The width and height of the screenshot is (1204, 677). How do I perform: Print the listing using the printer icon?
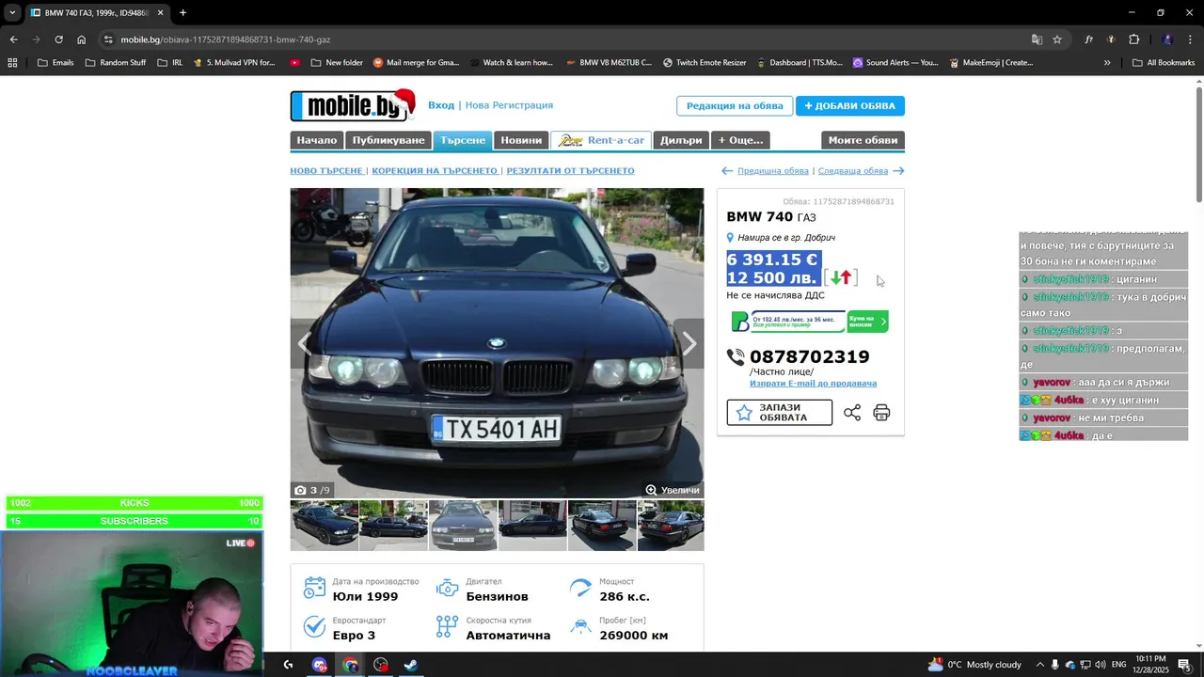tap(881, 413)
